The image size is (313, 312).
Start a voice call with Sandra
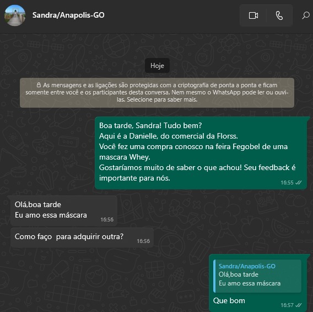(279, 15)
